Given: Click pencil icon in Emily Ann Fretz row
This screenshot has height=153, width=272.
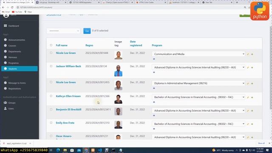Looking at the screenshot, I should (x=248, y=124).
